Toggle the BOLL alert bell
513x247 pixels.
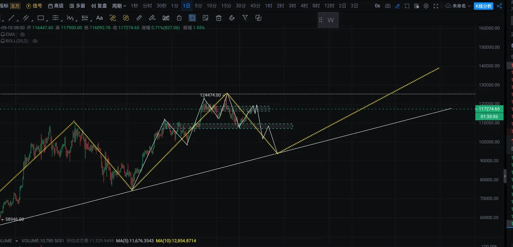[x=3, y=41]
